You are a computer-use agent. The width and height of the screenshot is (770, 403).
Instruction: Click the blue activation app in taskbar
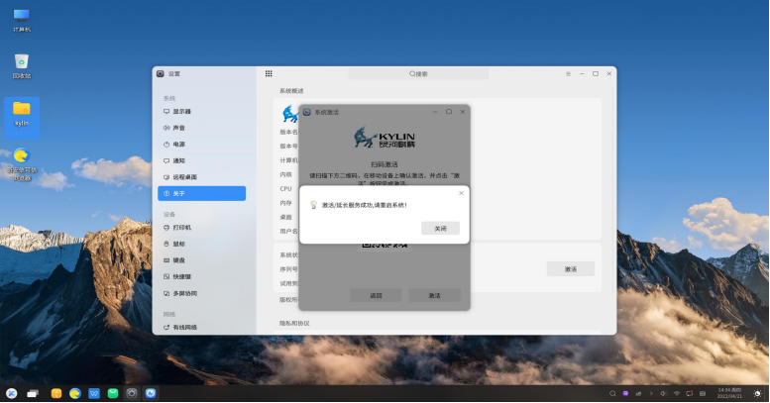coord(151,393)
